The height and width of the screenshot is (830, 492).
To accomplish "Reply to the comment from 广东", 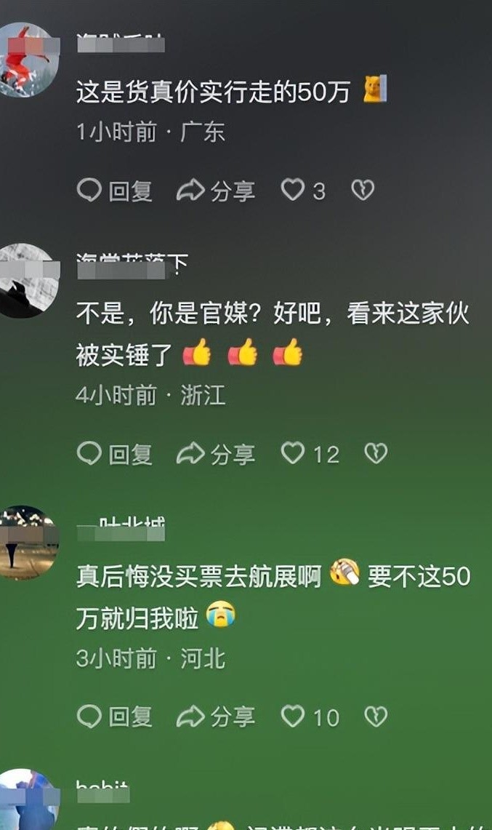I will [115, 191].
